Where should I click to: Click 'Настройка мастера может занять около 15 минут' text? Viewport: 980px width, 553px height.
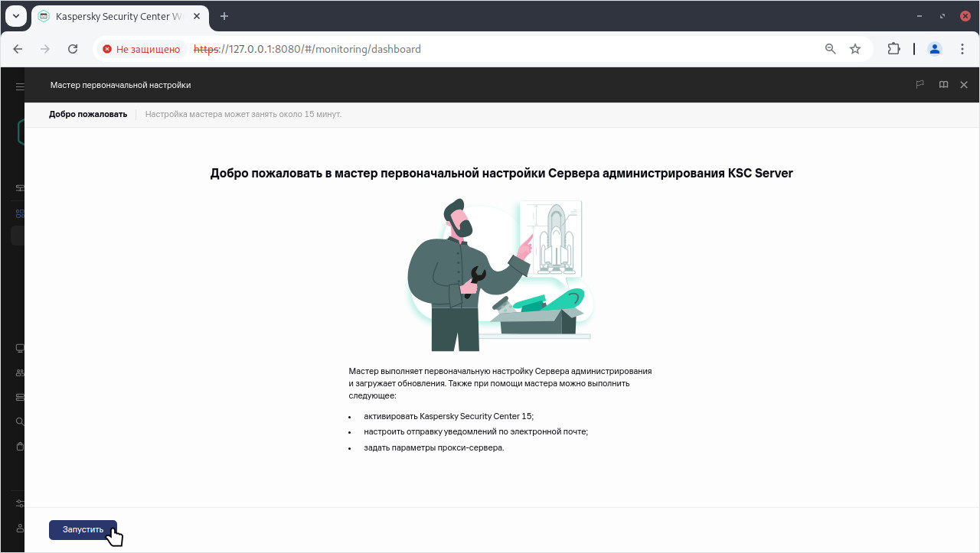(243, 114)
